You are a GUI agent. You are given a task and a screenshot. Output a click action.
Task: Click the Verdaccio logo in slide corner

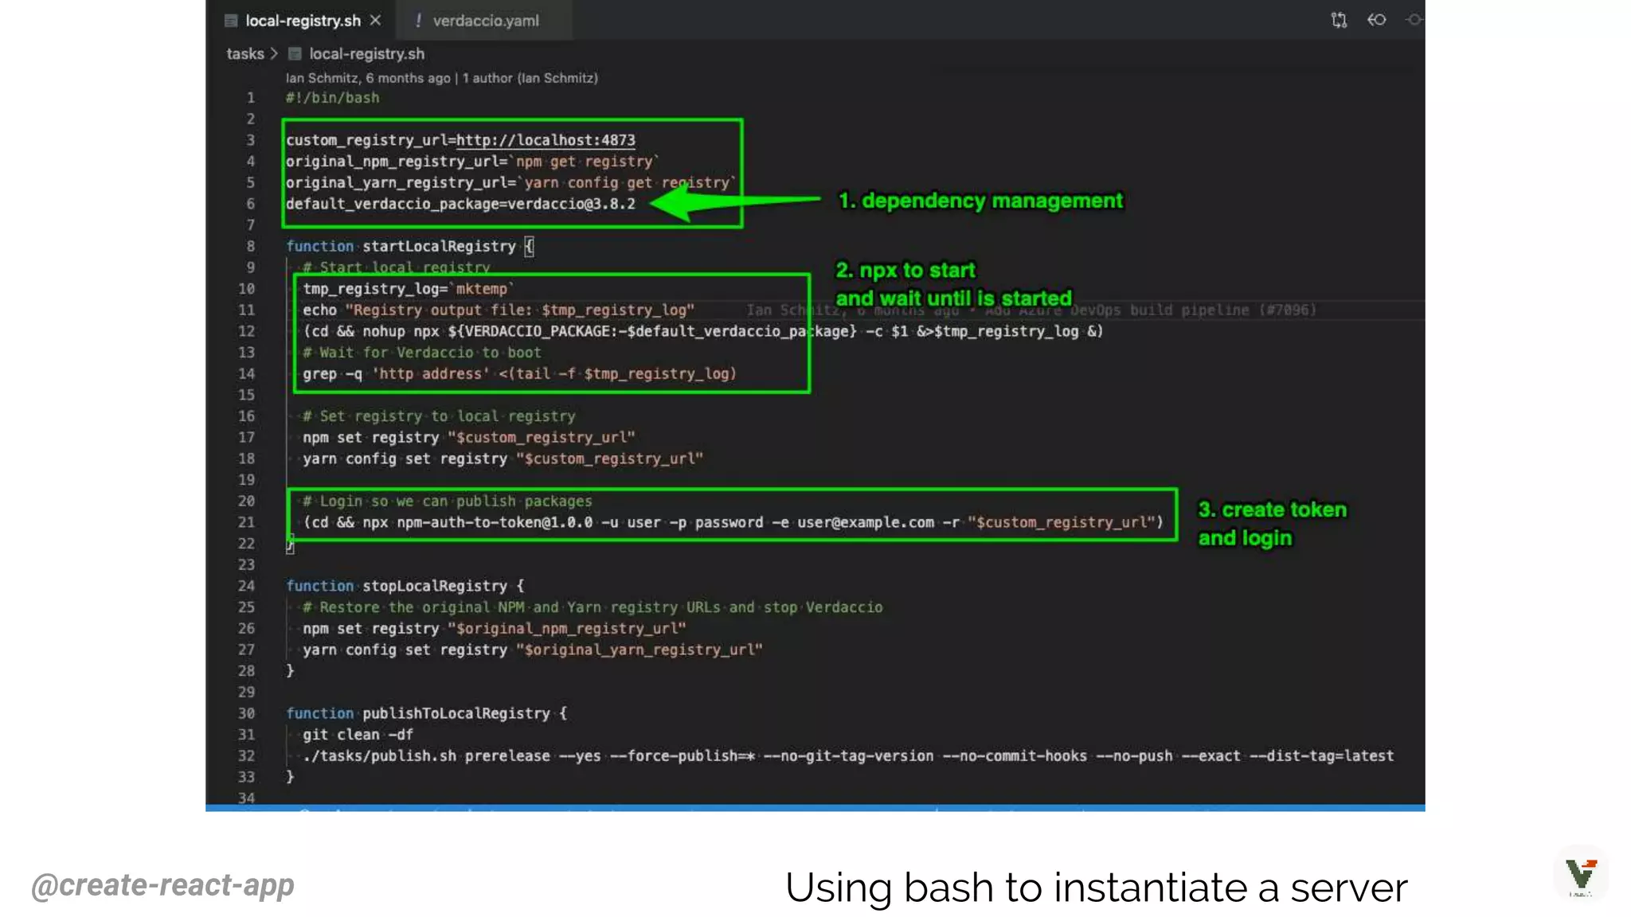click(1581, 874)
